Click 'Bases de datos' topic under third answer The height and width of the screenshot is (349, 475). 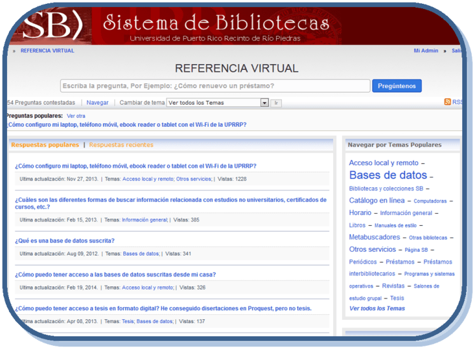click(141, 254)
